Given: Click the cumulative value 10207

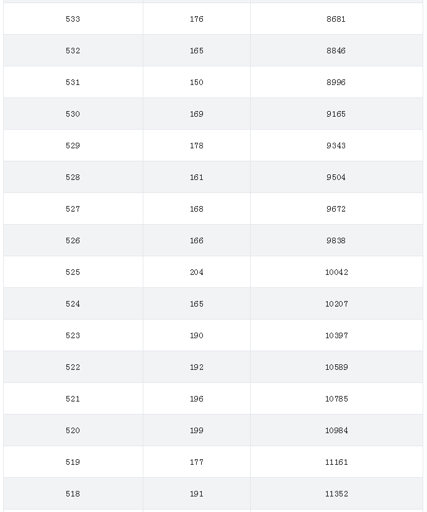Looking at the screenshot, I should [336, 304].
